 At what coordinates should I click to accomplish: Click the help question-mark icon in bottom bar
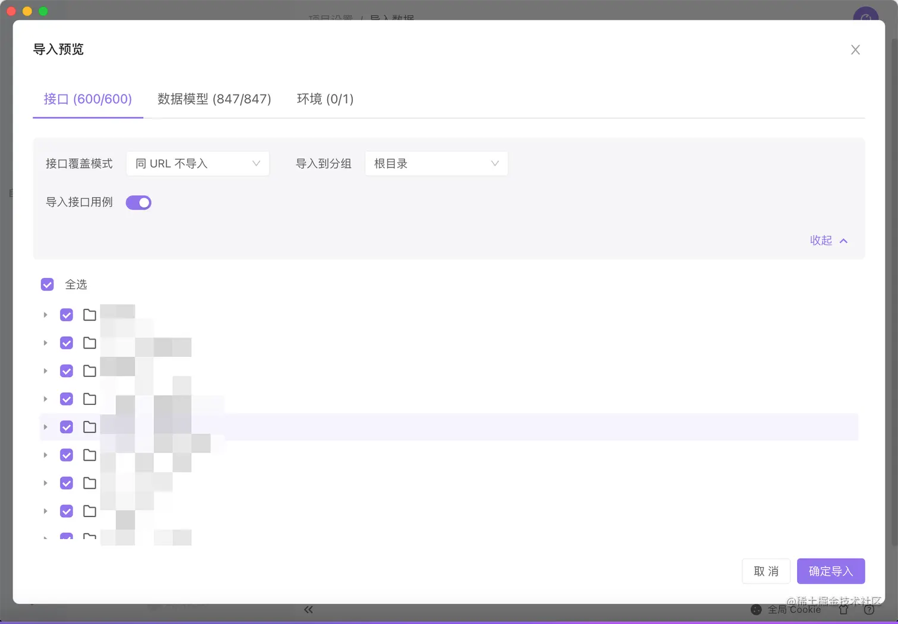pos(869,610)
